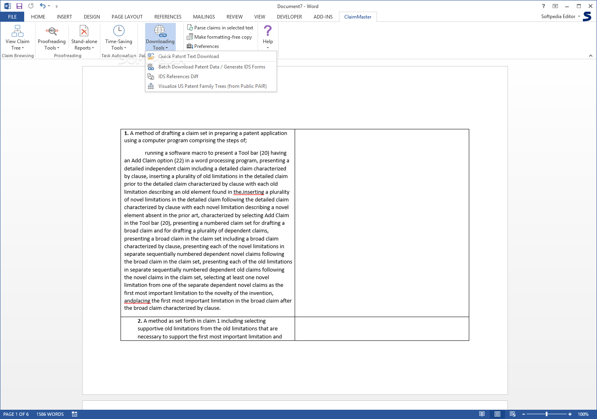Open the Softpedia Editor account menu

560,17
